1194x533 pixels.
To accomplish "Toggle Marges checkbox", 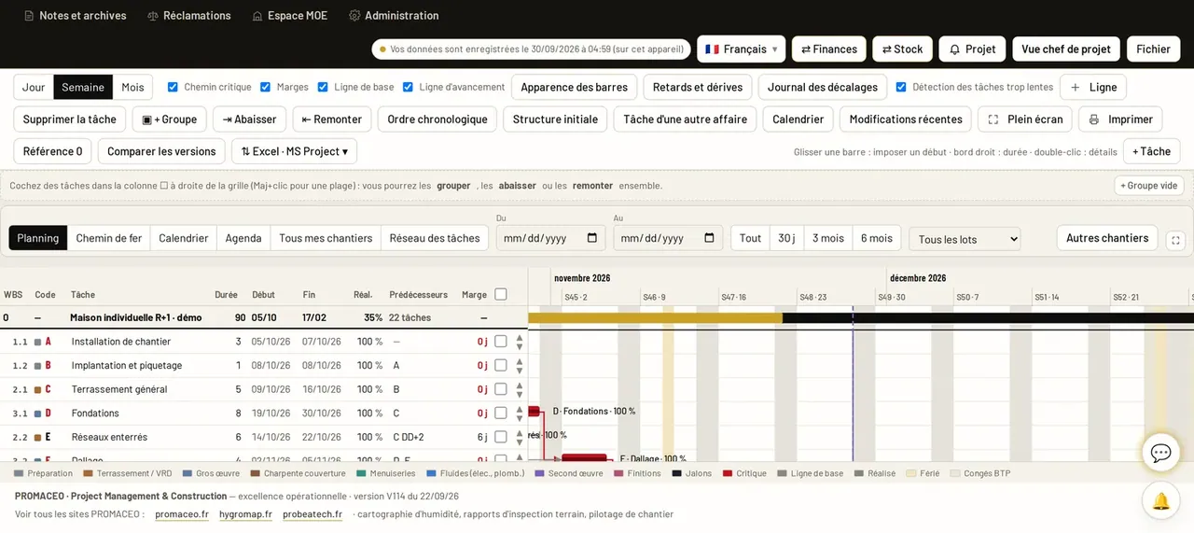I will click(x=266, y=87).
